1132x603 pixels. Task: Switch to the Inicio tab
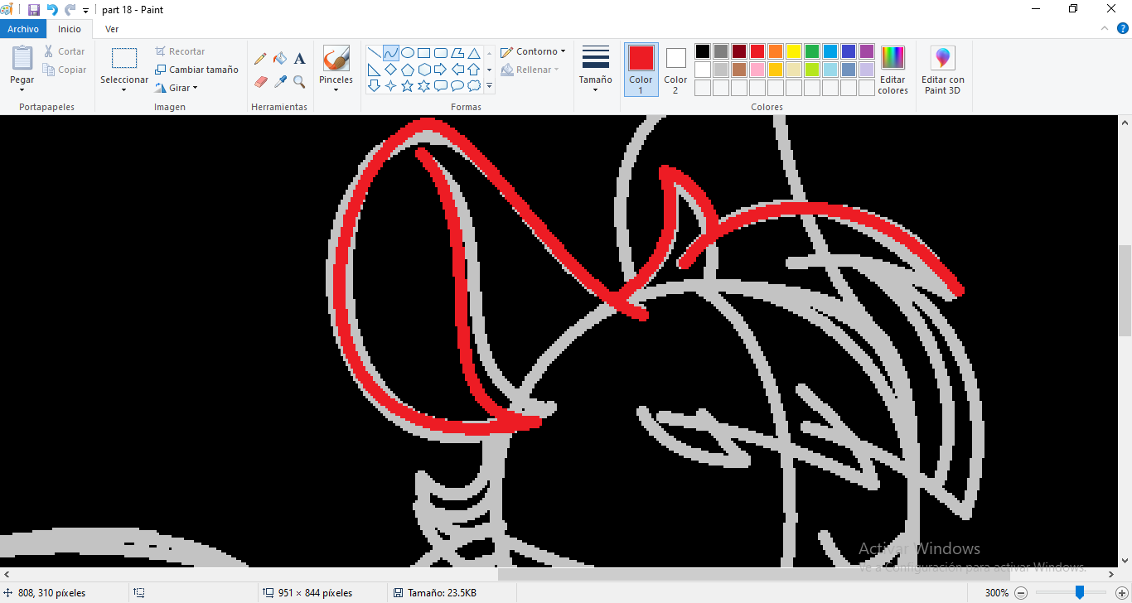[x=70, y=29]
